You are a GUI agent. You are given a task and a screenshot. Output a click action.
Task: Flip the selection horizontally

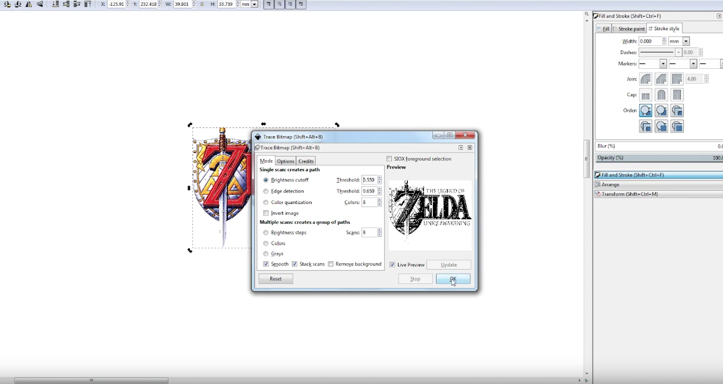(x=29, y=4)
